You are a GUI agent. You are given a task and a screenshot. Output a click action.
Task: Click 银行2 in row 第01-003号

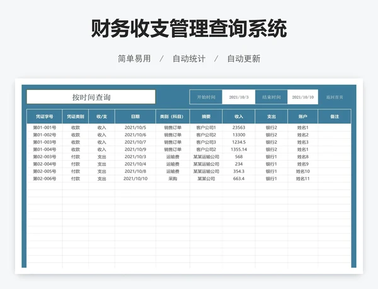pos(271,142)
